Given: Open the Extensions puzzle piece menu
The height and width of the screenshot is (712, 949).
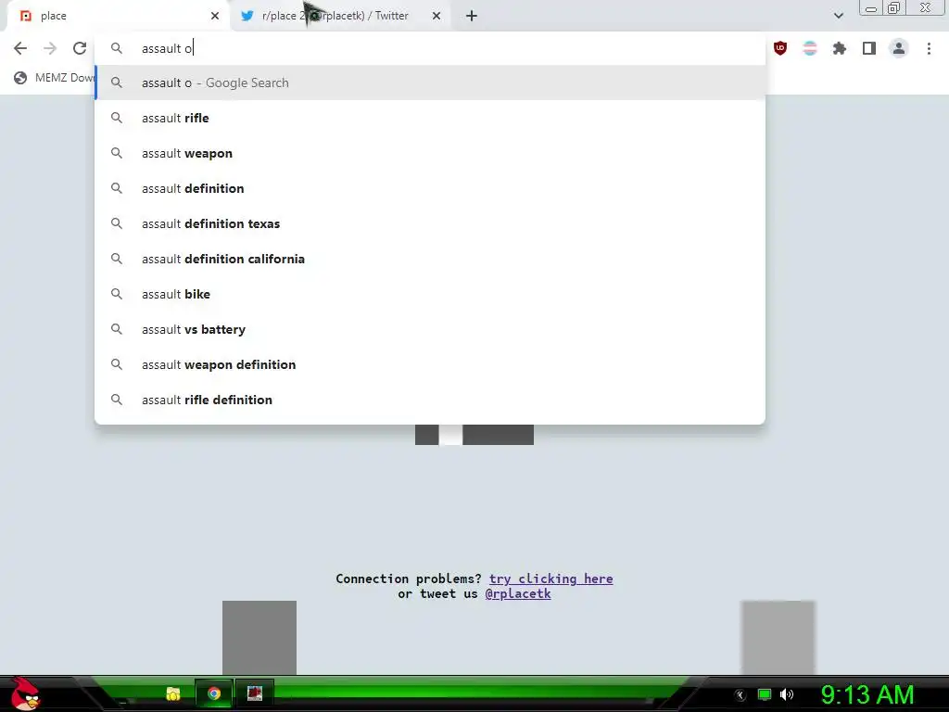Looking at the screenshot, I should pos(840,48).
